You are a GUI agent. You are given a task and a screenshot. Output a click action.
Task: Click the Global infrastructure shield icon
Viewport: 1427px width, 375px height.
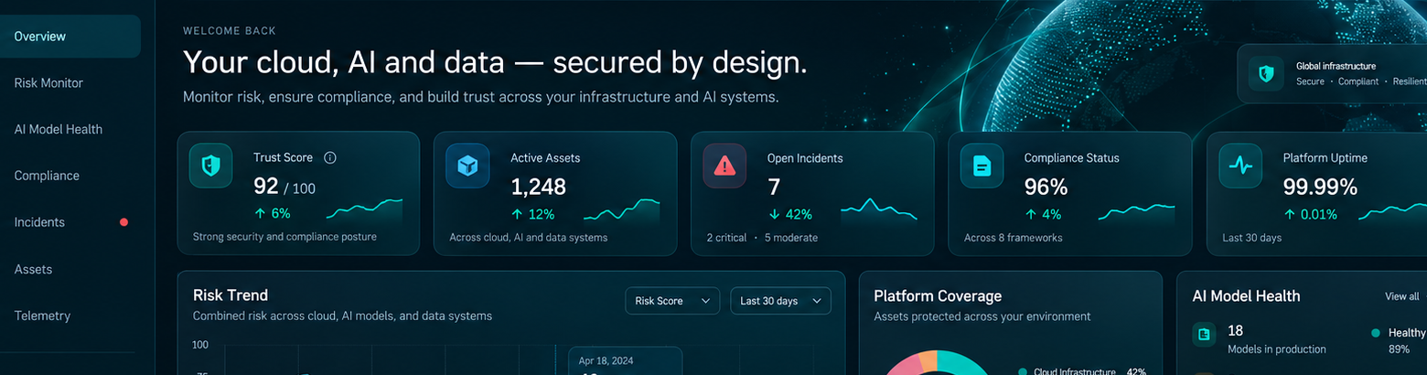tap(1267, 73)
